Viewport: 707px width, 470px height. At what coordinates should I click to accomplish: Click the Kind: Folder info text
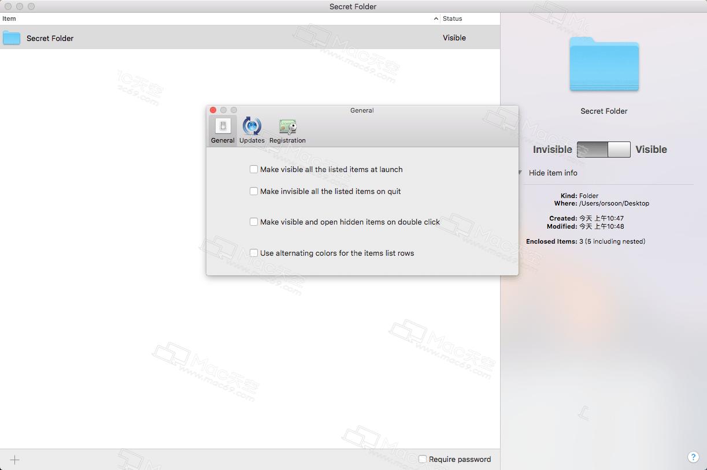[580, 196]
